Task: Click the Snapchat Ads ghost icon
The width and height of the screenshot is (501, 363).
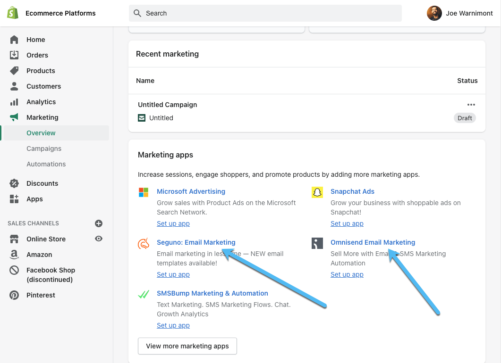Action: 317,192
